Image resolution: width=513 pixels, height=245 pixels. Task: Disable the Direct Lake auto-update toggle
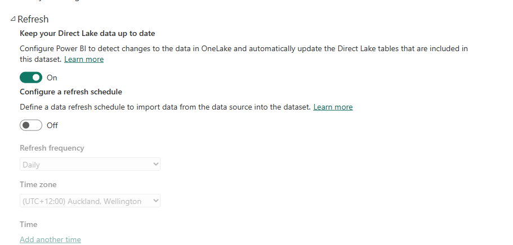[31, 78]
